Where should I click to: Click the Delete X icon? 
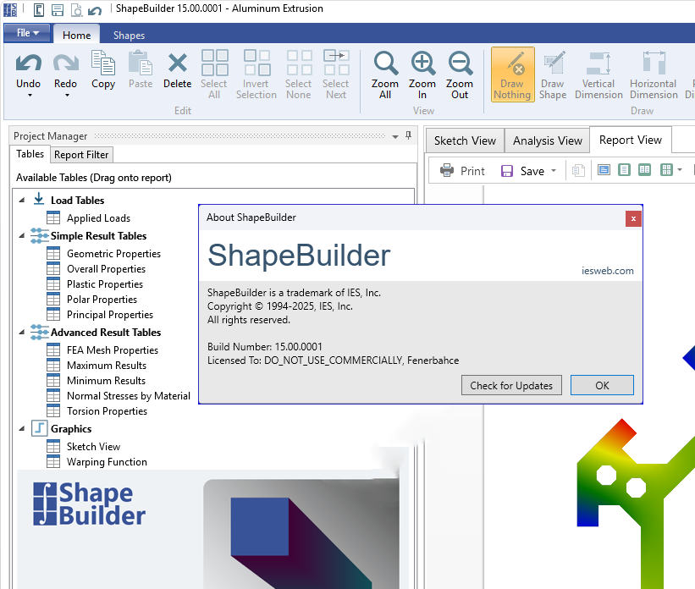pos(177,63)
